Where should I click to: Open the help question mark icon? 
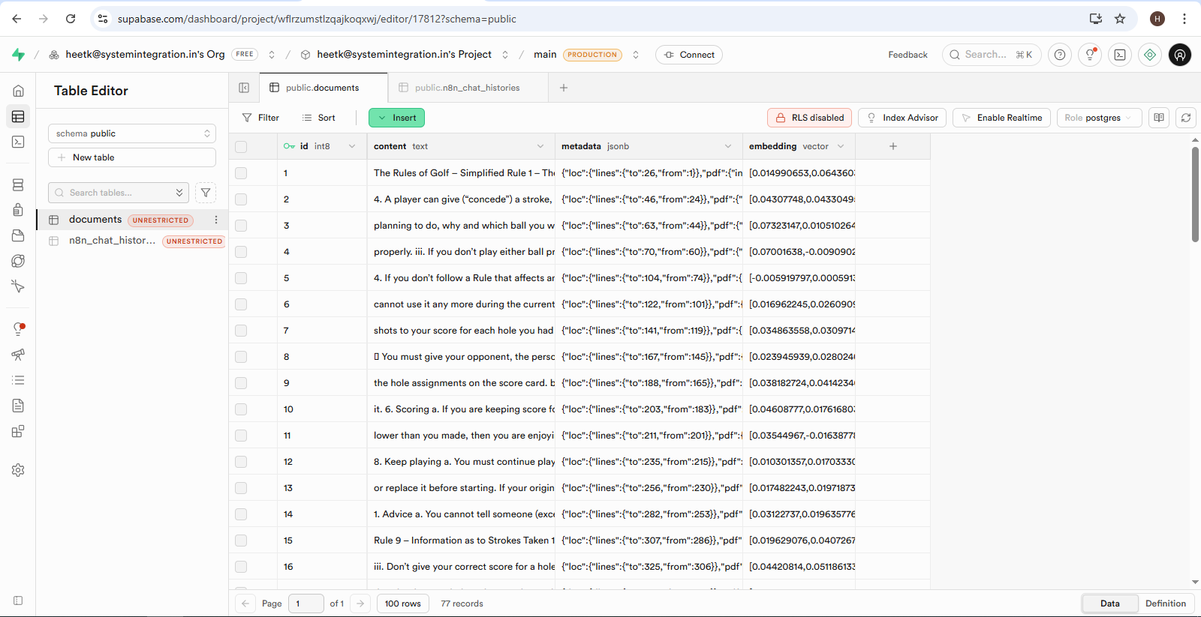(x=1060, y=55)
